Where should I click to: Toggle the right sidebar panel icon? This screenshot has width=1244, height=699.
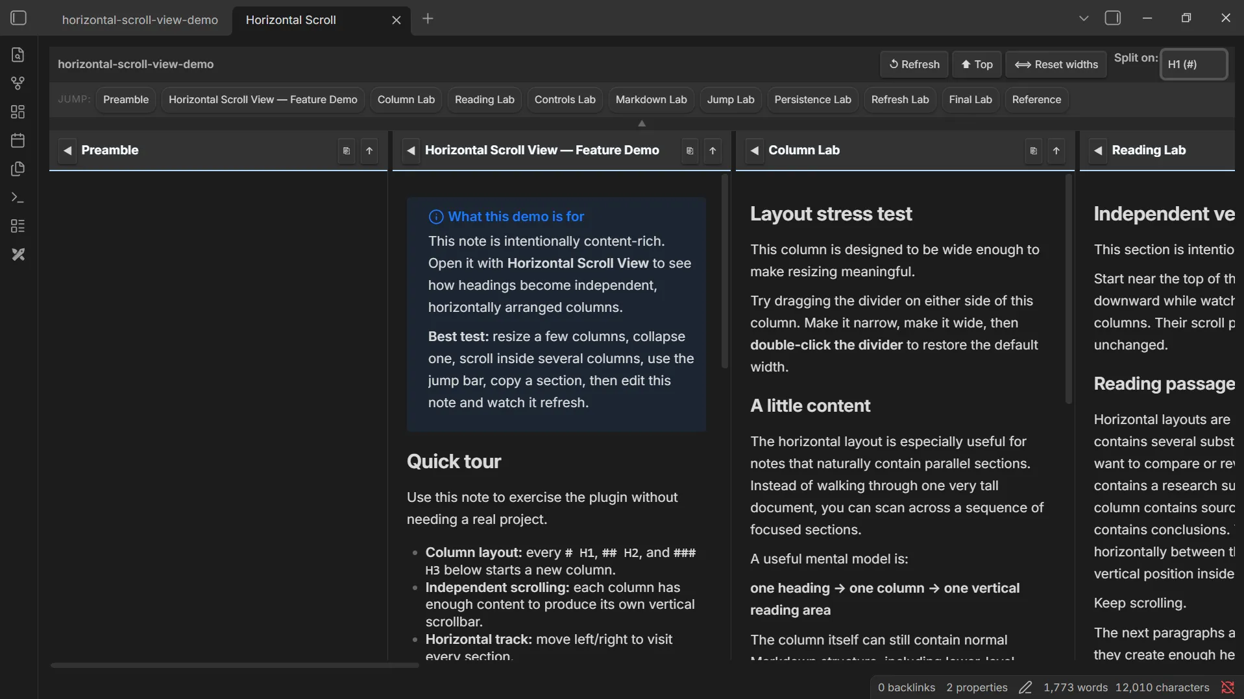pyautogui.click(x=1113, y=18)
